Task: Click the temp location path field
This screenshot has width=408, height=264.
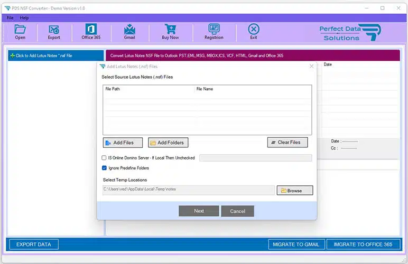Action: click(x=188, y=190)
